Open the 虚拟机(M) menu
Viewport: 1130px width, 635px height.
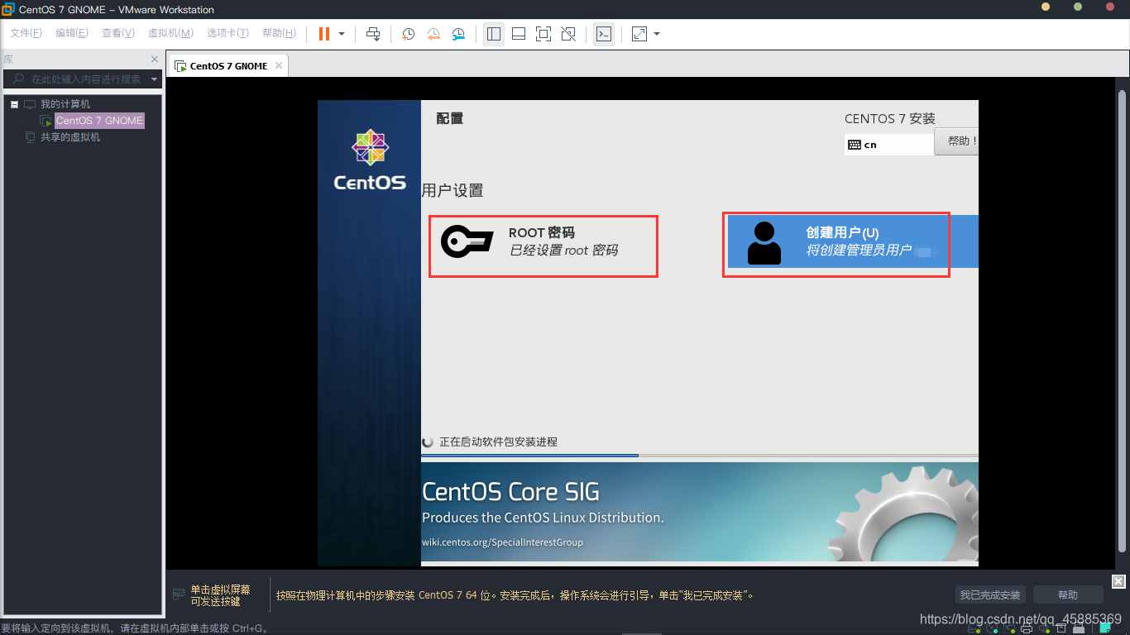point(170,33)
